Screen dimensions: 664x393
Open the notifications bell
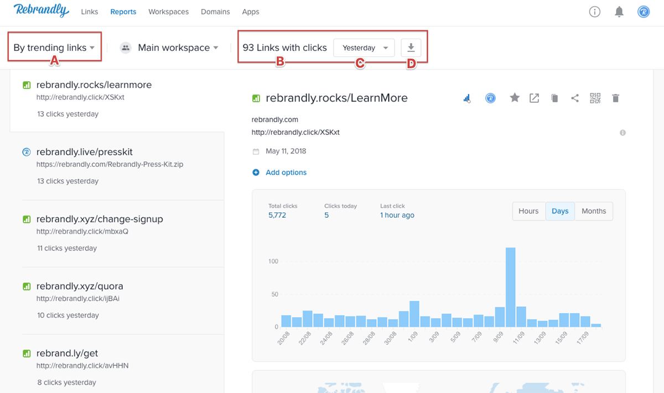tap(619, 12)
